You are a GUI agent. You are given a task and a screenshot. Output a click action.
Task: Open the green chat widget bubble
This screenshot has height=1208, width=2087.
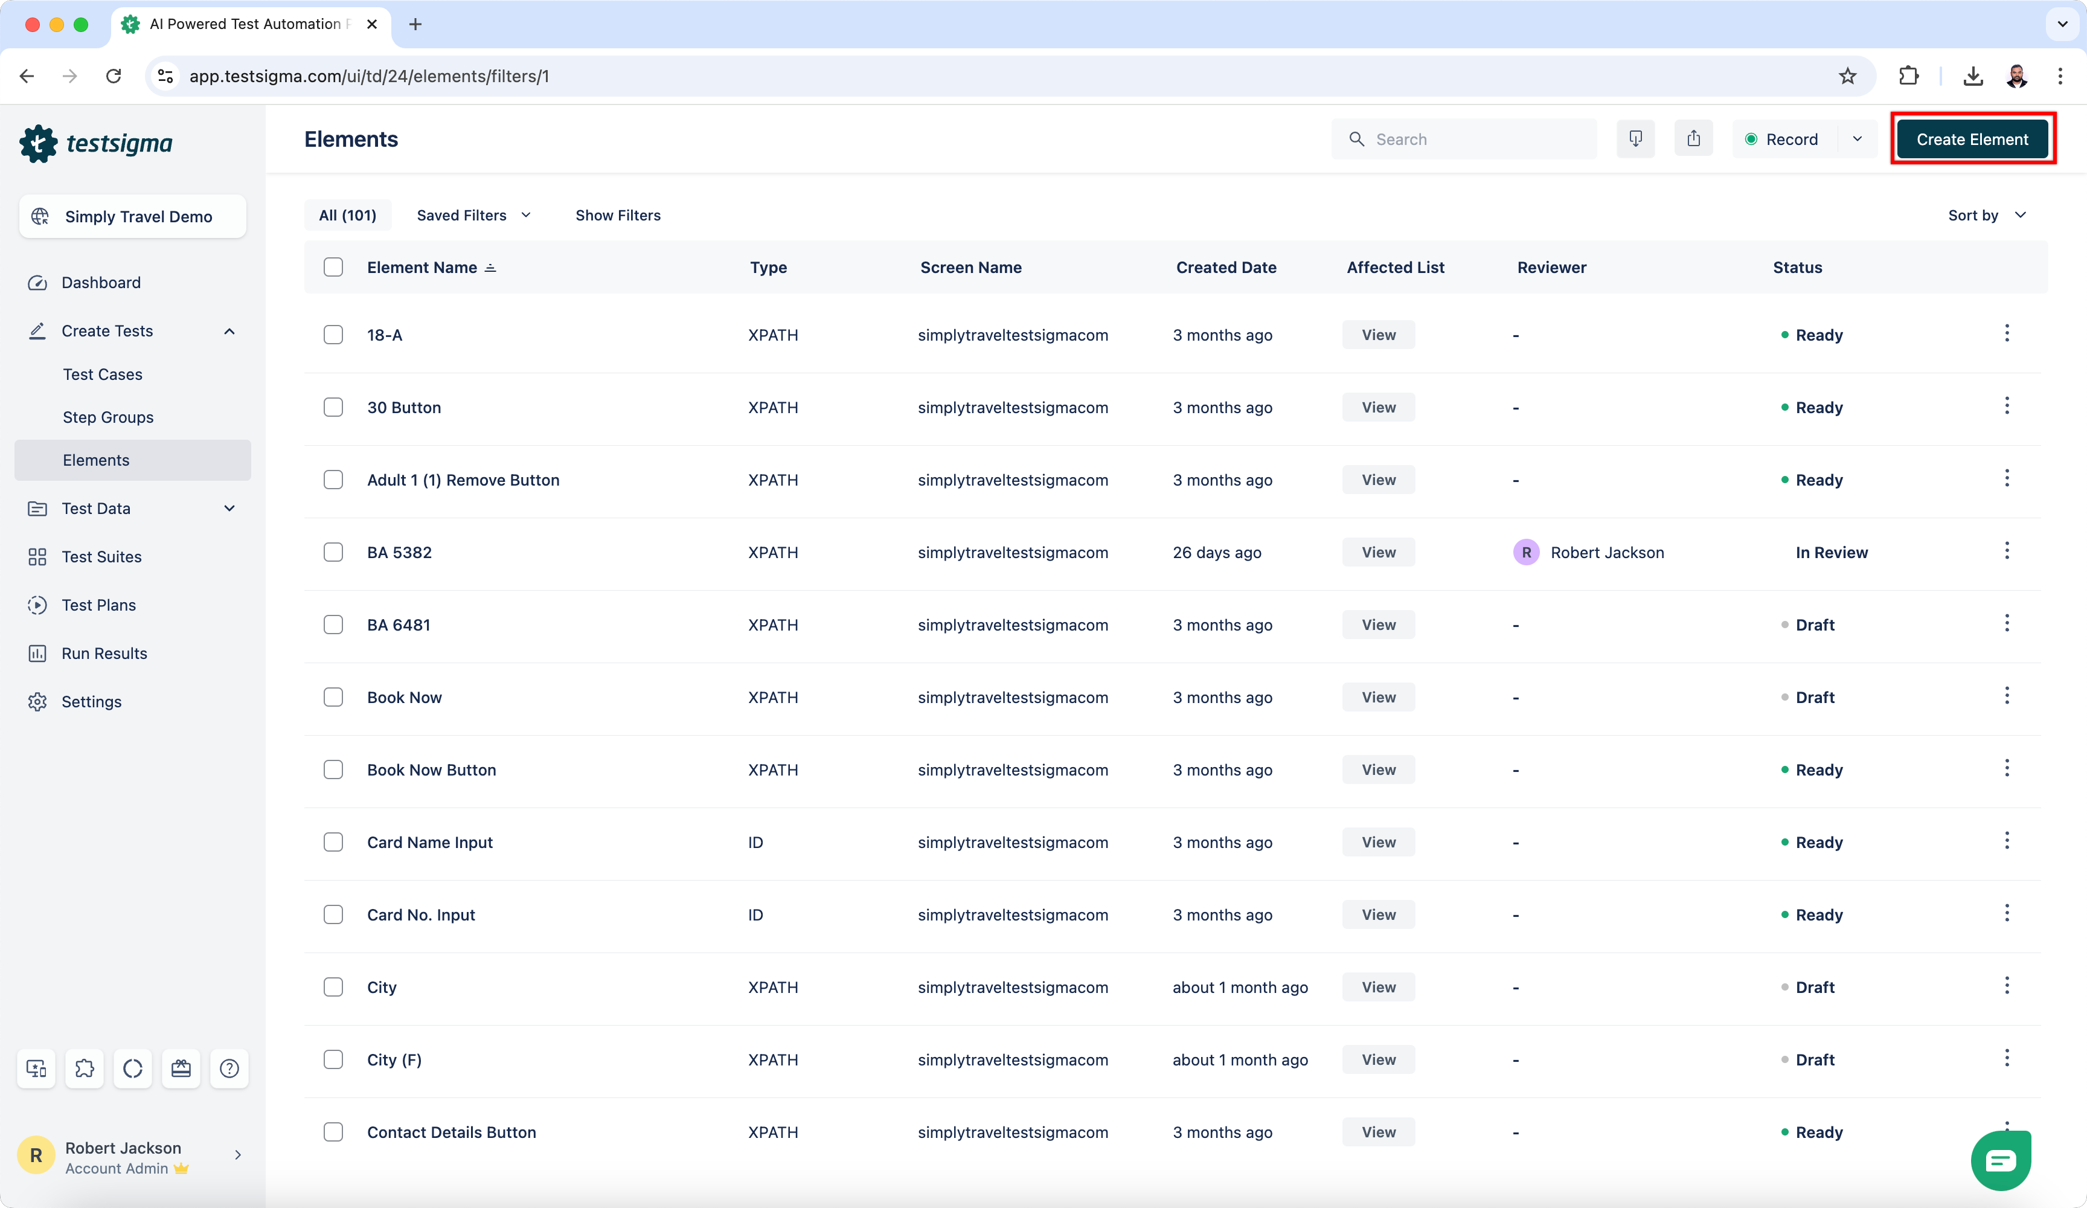pos(2000,1160)
